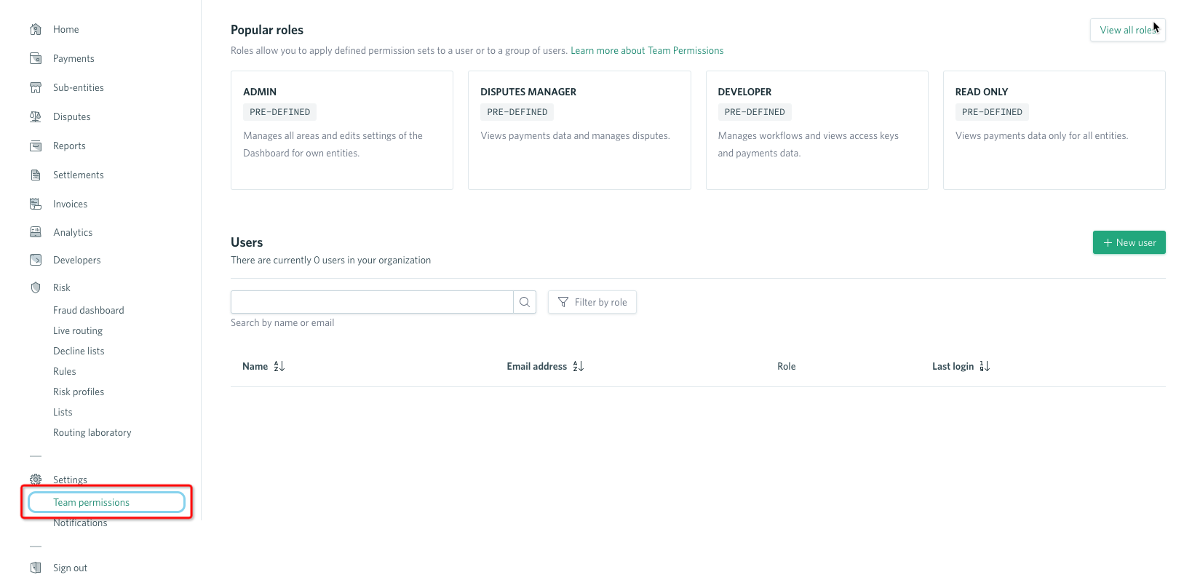Sort users by Email address column
Screen dimensions: 1184x588
point(579,366)
